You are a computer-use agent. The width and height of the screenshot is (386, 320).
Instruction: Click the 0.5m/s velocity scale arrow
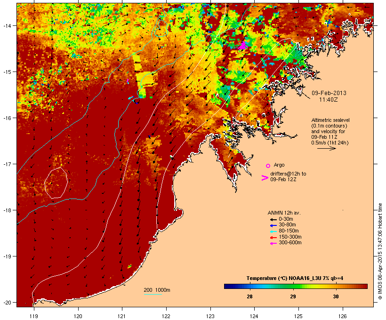[x=326, y=148]
